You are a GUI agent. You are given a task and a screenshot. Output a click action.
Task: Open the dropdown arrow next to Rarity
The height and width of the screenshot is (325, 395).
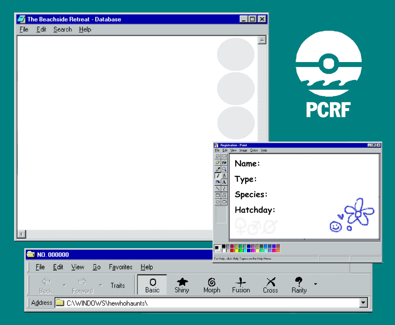coord(315,284)
